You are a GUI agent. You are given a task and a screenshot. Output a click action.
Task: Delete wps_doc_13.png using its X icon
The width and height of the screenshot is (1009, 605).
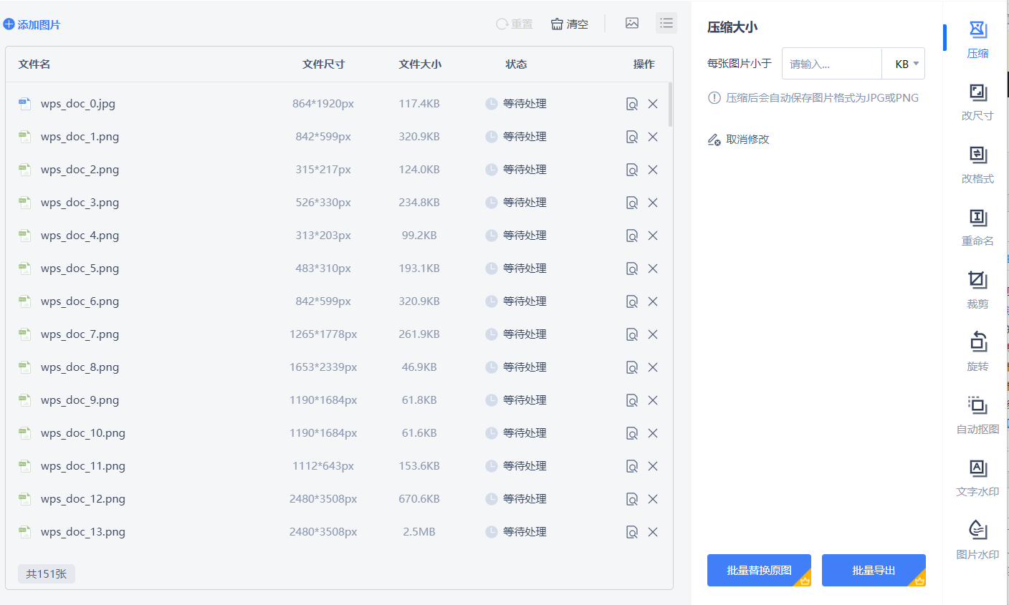[653, 532]
